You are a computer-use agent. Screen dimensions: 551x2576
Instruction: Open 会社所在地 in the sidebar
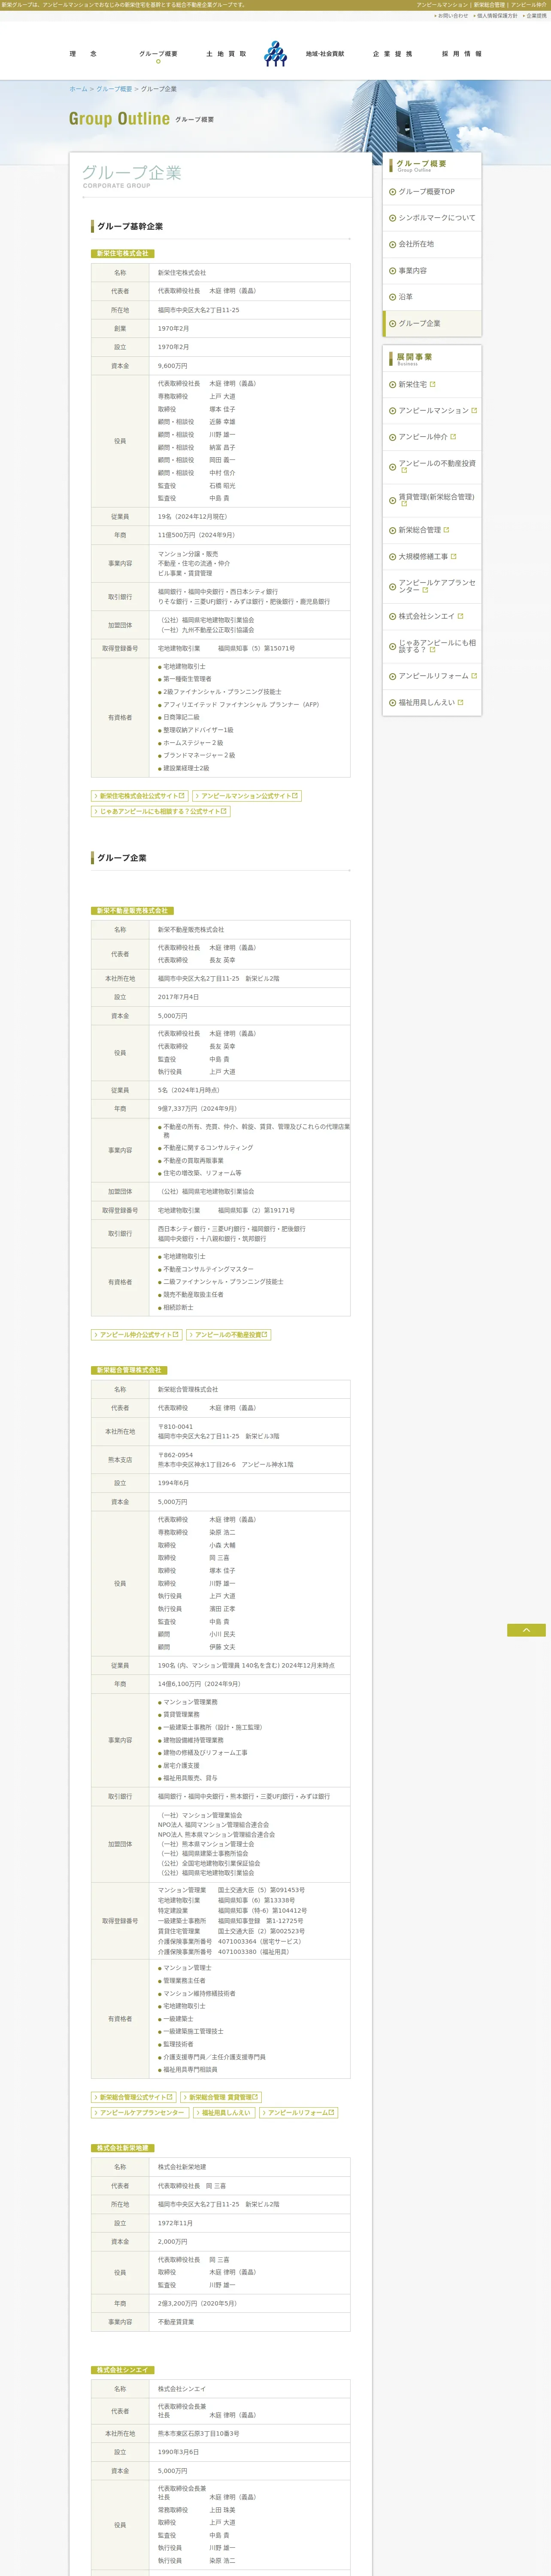point(432,244)
